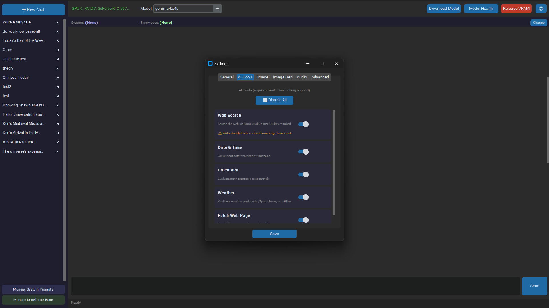Focus the message input box
549x308 pixels.
pyautogui.click(x=295, y=286)
